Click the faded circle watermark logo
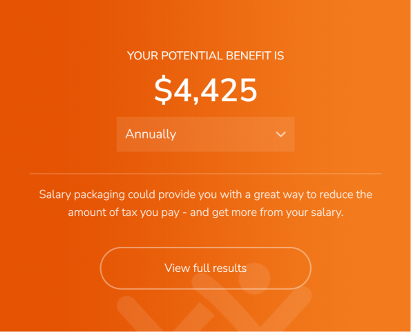The width and height of the screenshot is (411, 332). pyautogui.click(x=254, y=279)
